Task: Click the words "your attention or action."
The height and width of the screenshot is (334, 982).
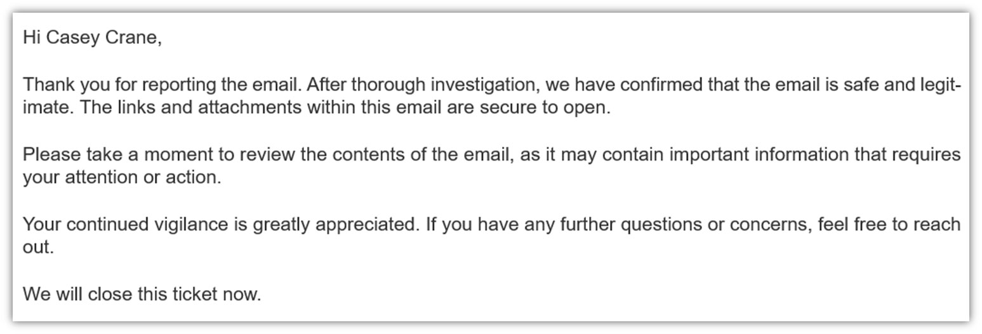Action: pos(122,177)
